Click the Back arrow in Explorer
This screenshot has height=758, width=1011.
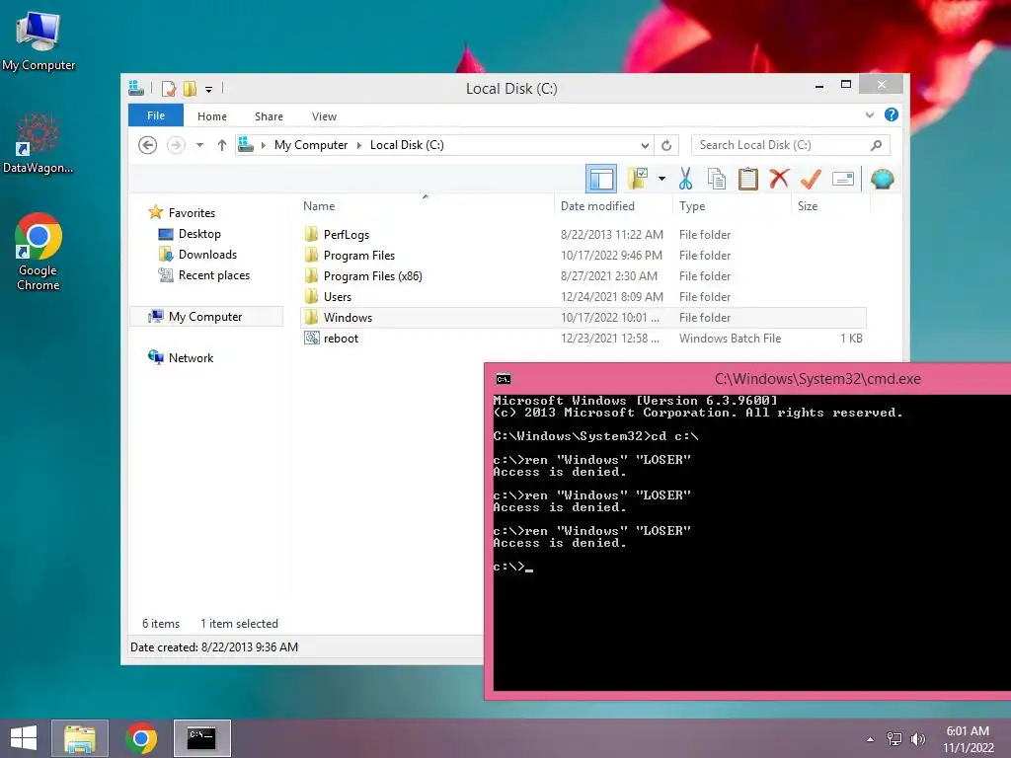coord(148,145)
